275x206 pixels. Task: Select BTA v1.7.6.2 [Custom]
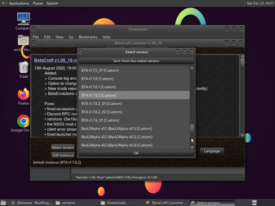point(134,95)
